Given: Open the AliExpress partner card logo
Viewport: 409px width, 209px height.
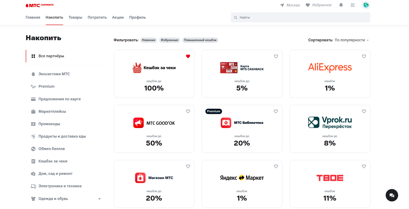Looking at the screenshot, I should click(x=330, y=67).
